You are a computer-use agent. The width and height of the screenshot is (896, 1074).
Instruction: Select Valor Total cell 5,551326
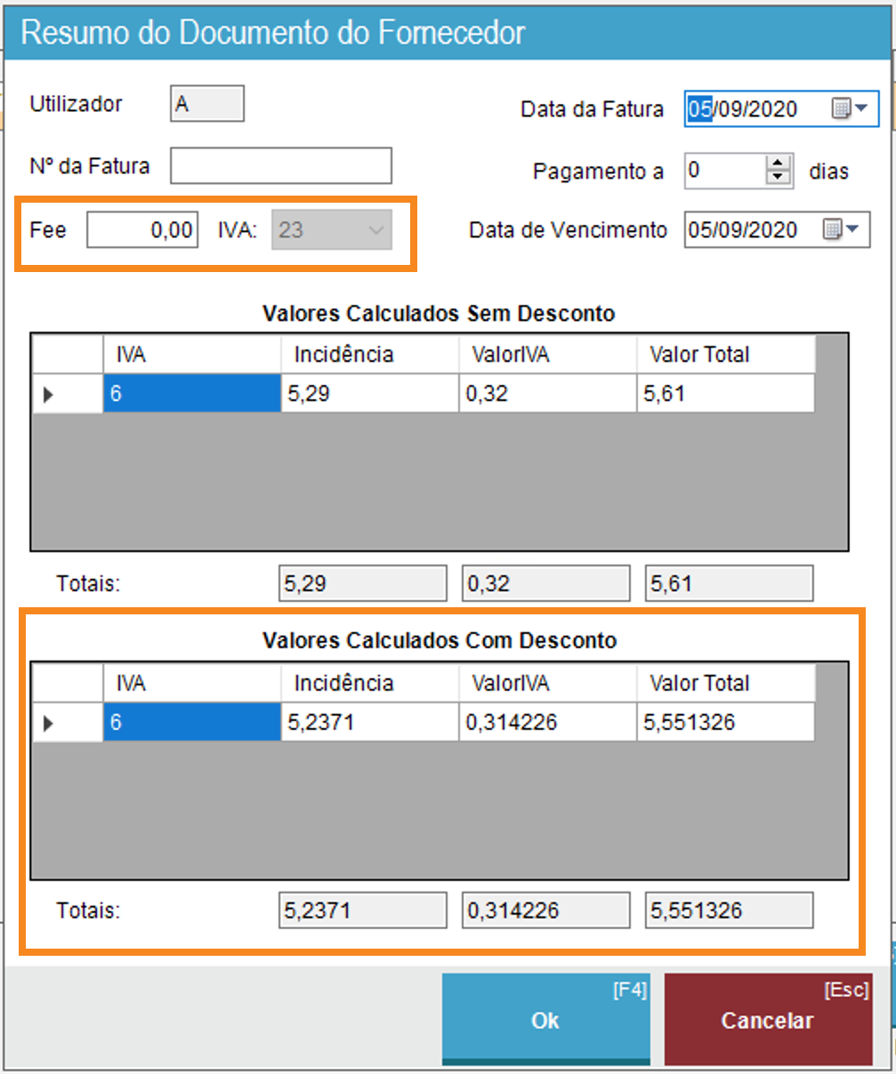(725, 723)
